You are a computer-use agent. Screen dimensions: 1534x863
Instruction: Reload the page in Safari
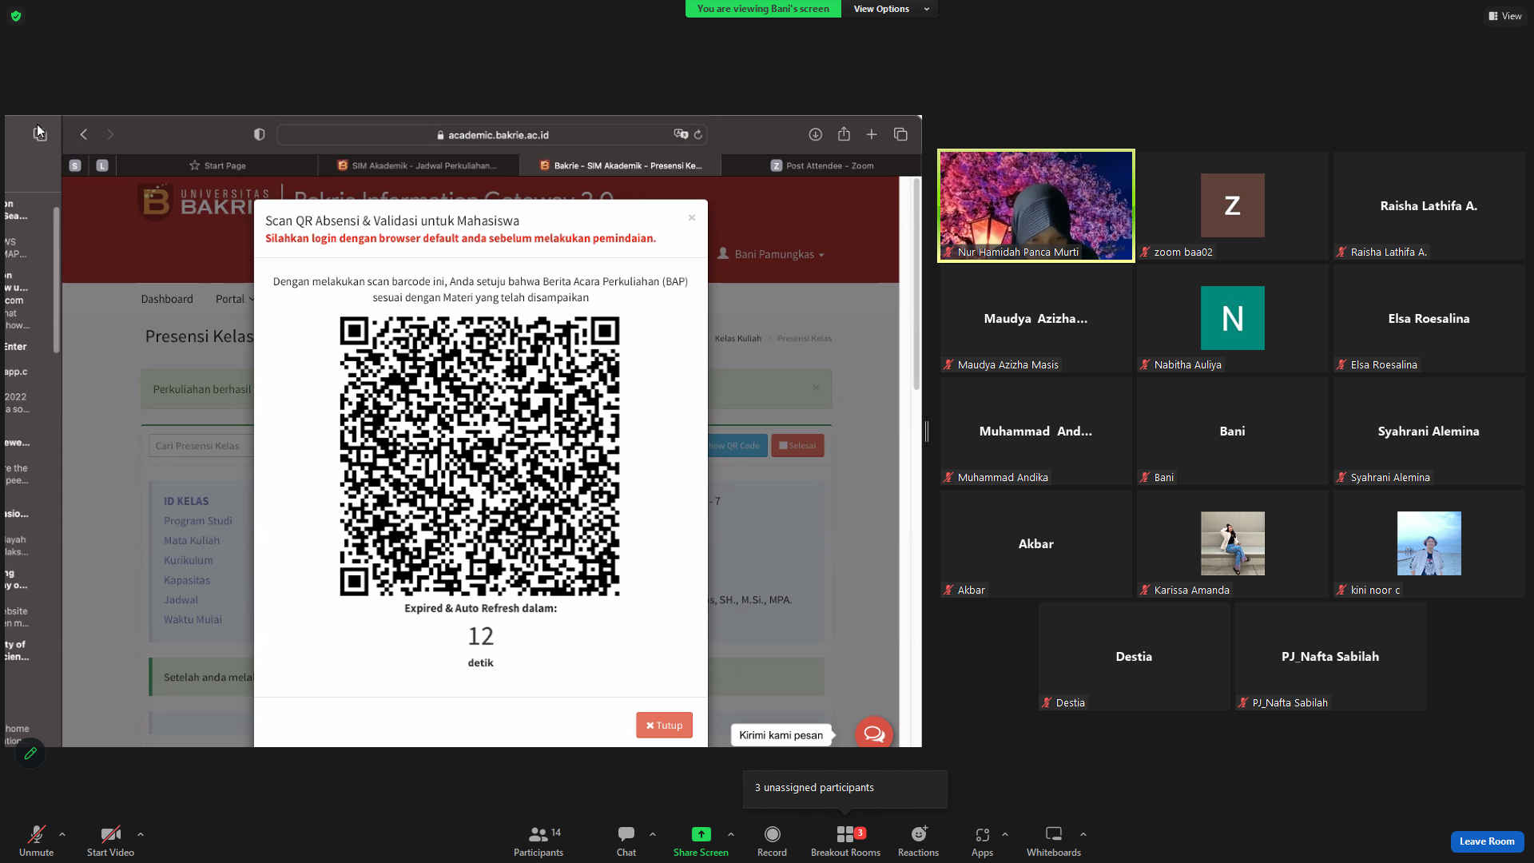[698, 134]
